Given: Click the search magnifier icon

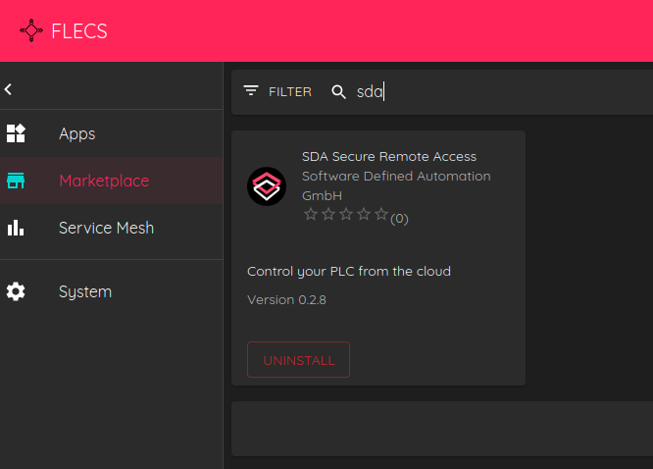Looking at the screenshot, I should pyautogui.click(x=339, y=91).
